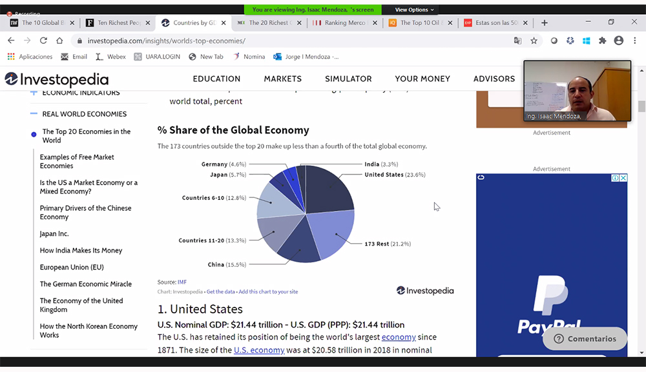This screenshot has width=646, height=372.
Task: Open Chrome profile avatar icon
Action: click(x=618, y=41)
